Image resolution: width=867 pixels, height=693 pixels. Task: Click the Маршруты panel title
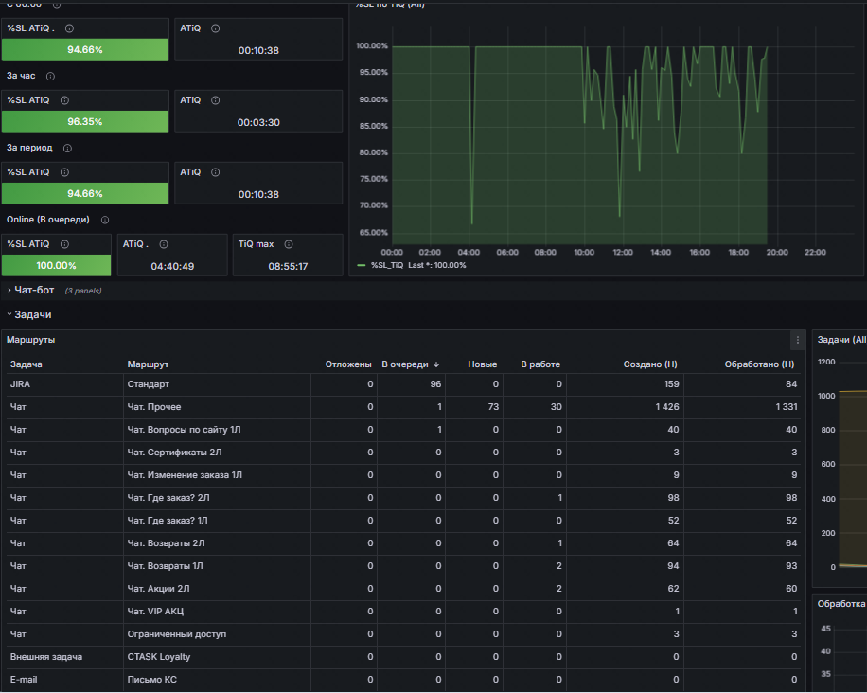[31, 340]
